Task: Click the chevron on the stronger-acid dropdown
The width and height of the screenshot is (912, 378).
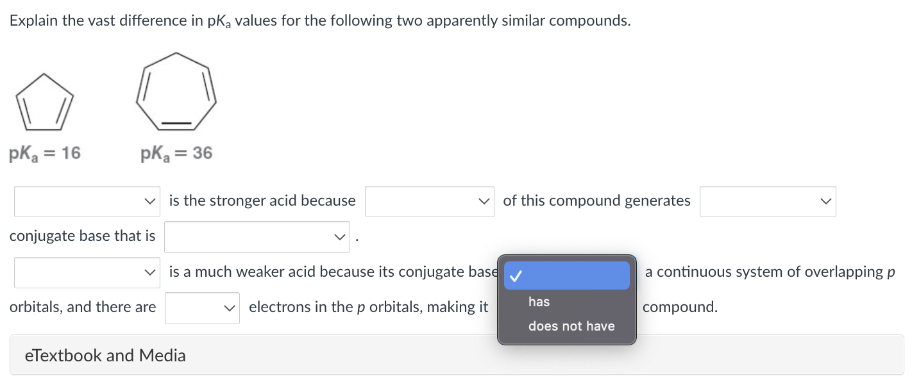Action: pos(149,201)
